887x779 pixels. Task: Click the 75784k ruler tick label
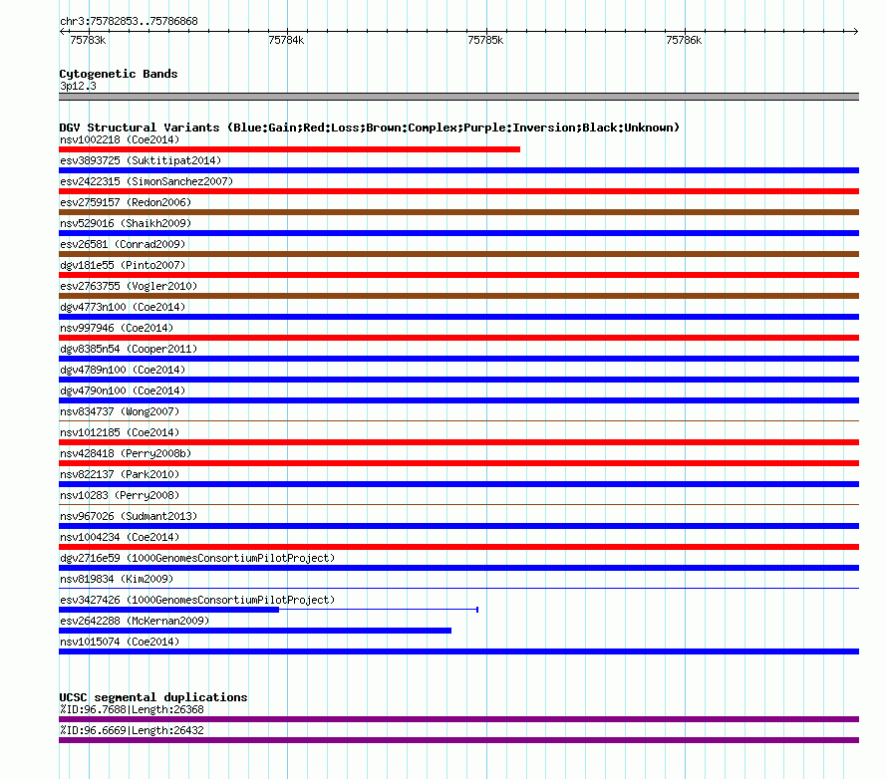286,40
